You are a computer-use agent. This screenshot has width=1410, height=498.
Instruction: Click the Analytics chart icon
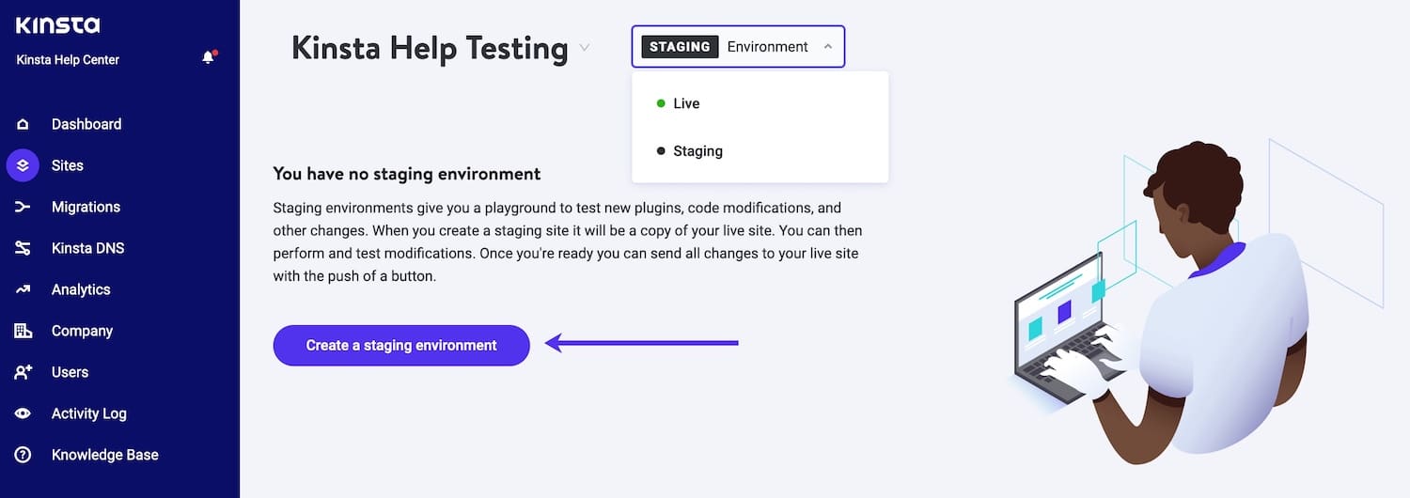coord(23,289)
